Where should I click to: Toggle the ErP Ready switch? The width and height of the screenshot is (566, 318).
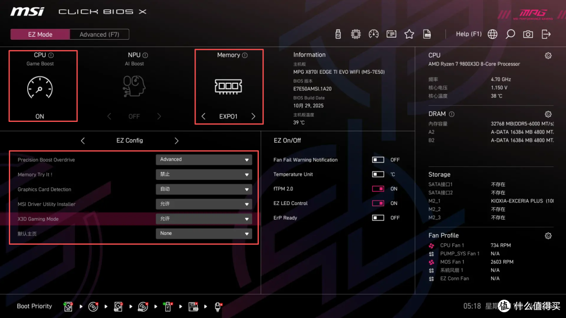click(x=378, y=218)
